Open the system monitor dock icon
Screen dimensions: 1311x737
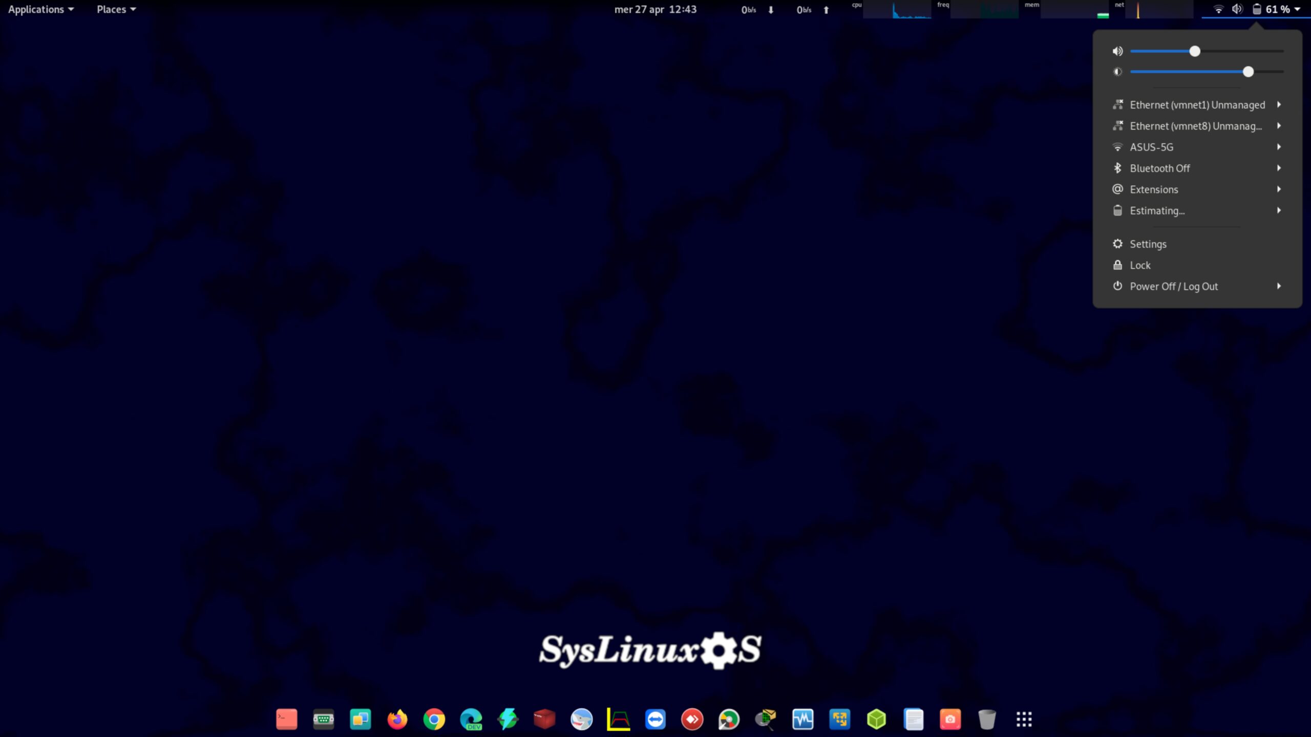[x=802, y=719]
